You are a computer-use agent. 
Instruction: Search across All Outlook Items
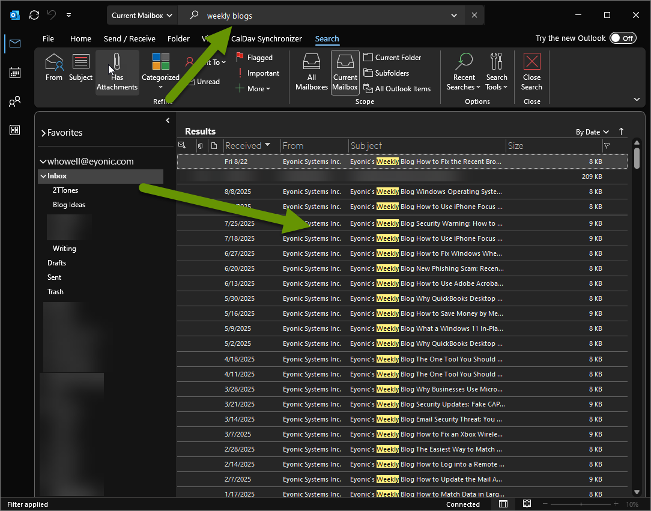tap(398, 88)
